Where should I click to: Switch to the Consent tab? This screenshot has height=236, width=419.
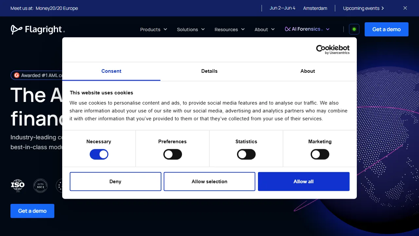111,71
